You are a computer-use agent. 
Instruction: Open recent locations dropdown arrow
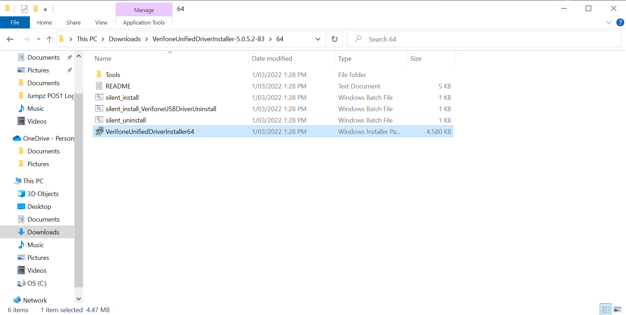[x=38, y=39]
